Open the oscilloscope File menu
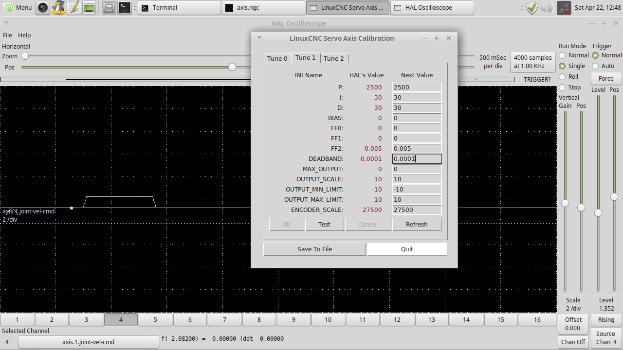 click(7, 35)
